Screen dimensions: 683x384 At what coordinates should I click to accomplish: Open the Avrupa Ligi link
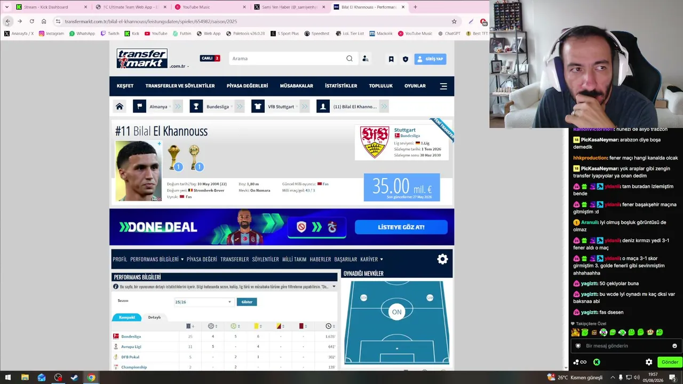[x=131, y=347]
